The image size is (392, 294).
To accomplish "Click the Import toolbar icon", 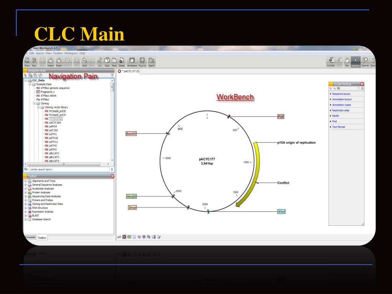I will [51, 62].
